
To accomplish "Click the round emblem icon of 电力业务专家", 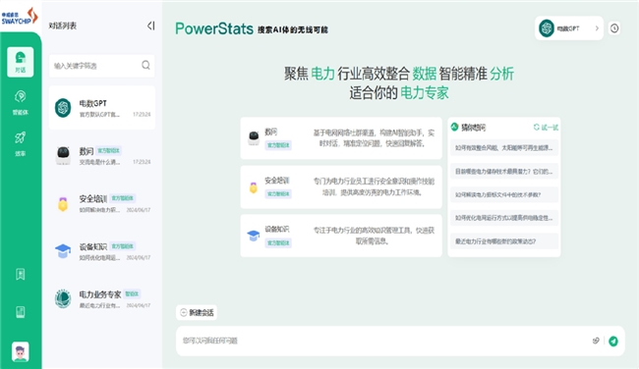I will (63, 299).
